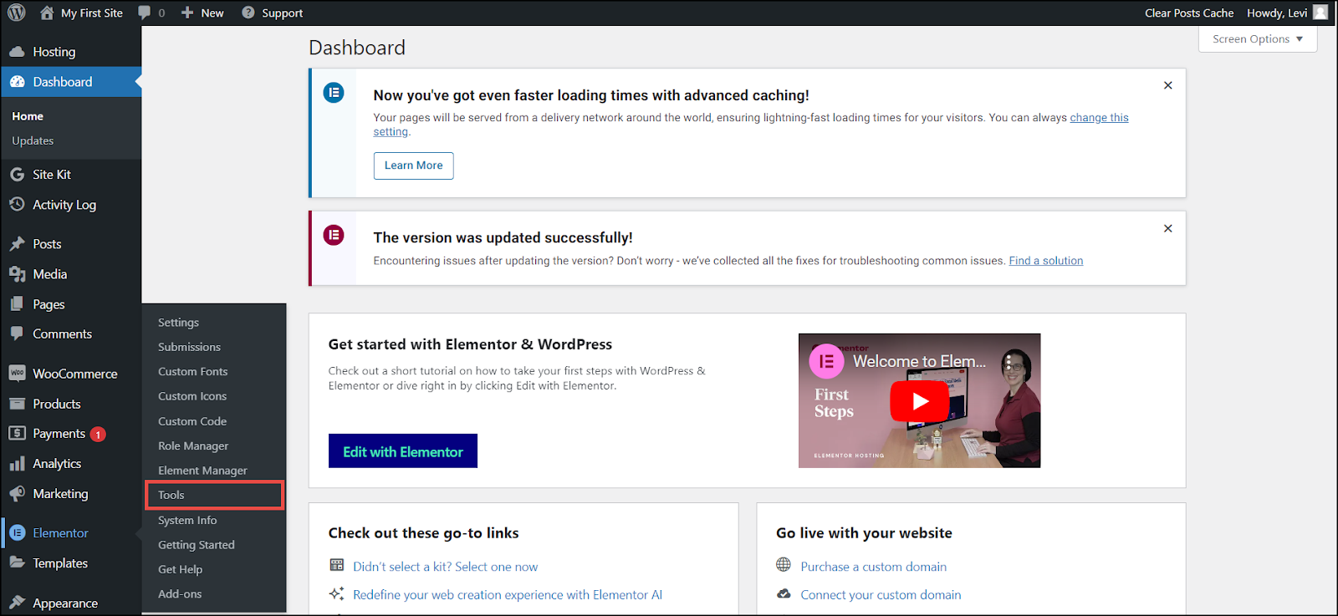Image resolution: width=1338 pixels, height=616 pixels.
Task: Open Elementor Submissions submenu
Action: (x=189, y=347)
